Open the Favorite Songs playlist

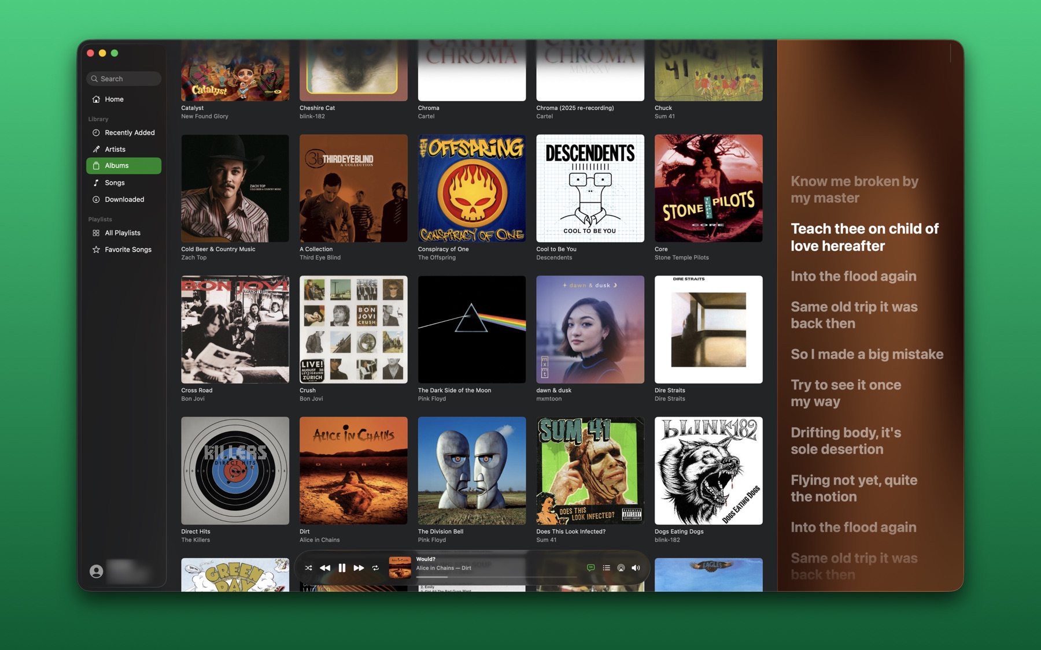(124, 250)
